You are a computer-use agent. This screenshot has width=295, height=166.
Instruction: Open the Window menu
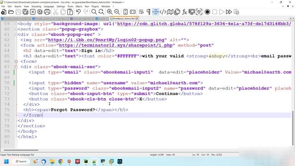click(106, 6)
